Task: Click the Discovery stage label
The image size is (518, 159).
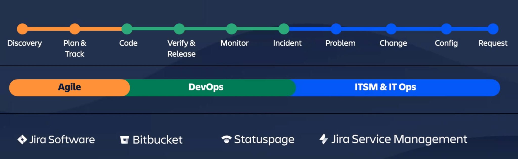Action: coord(25,43)
